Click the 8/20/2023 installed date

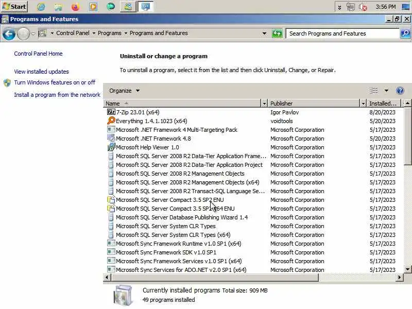pyautogui.click(x=382, y=112)
